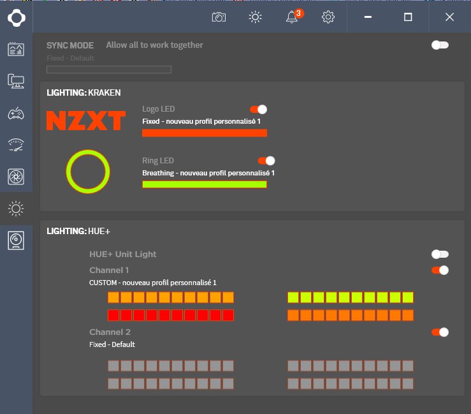
Task: Click the green ring LED preview circle
Action: [88, 172]
